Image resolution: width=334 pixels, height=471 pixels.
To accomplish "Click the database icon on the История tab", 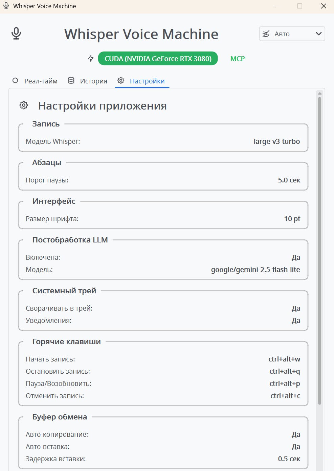I will pos(71,81).
